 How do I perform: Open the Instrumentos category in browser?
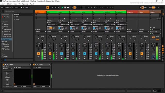7,29
